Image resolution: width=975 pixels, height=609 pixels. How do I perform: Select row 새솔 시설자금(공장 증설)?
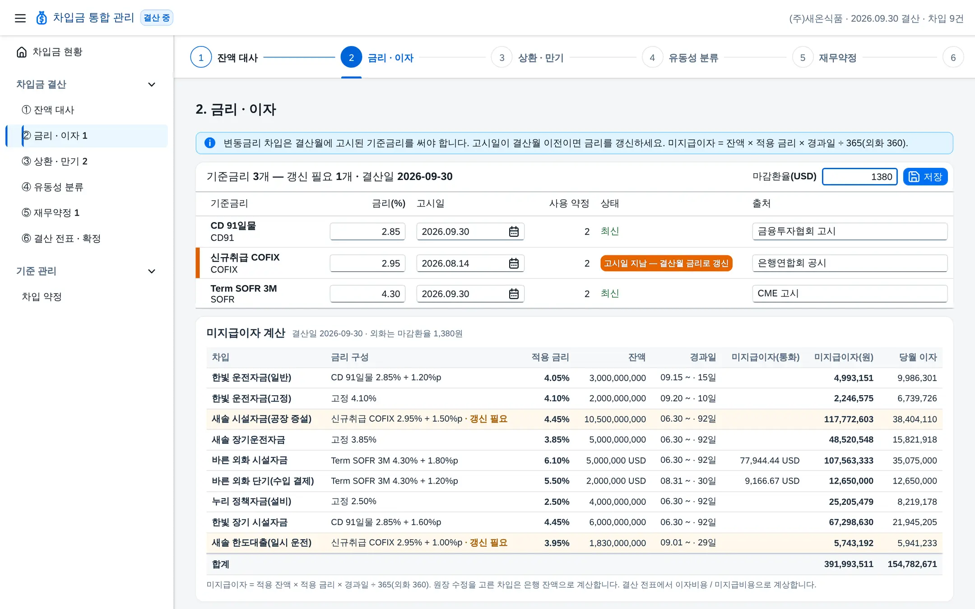tap(574, 419)
